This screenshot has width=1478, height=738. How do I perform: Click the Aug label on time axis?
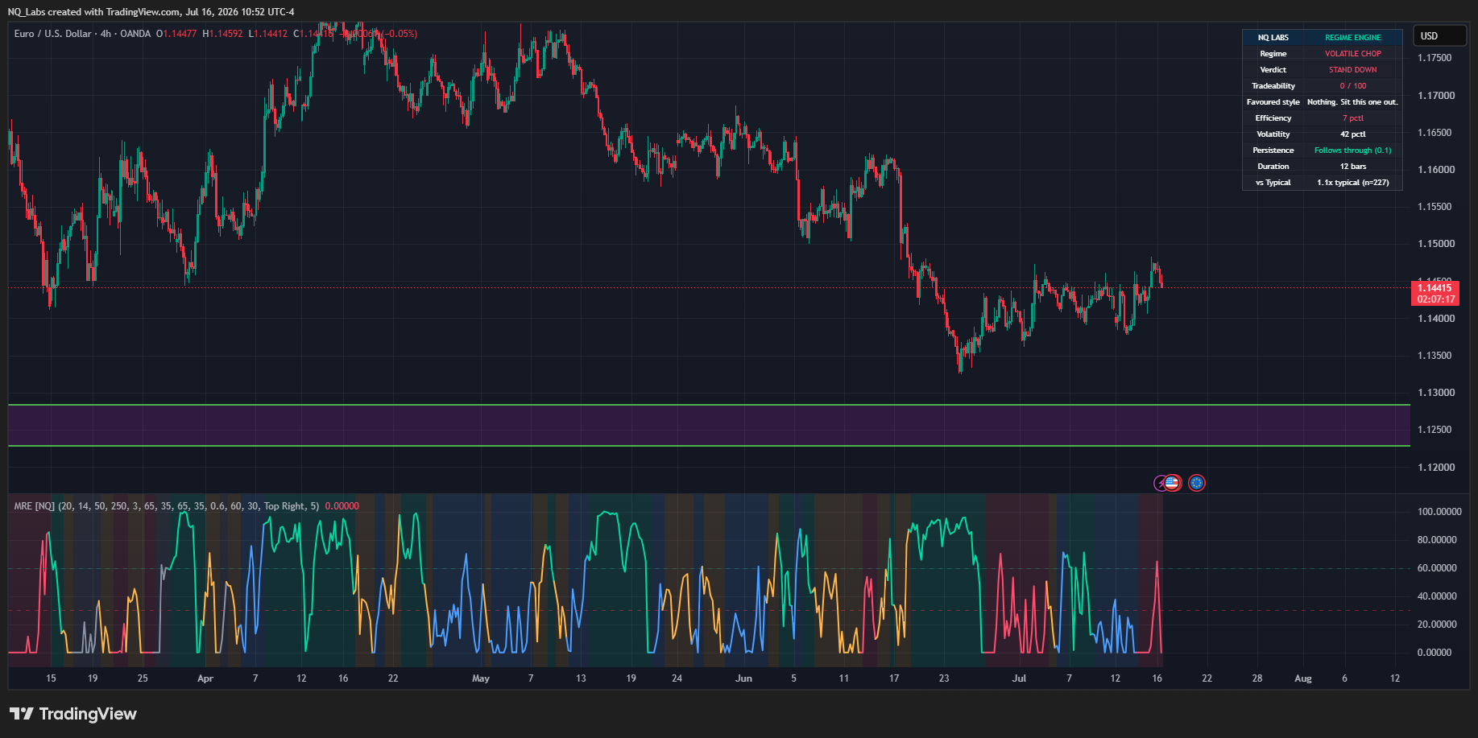coord(1303,678)
